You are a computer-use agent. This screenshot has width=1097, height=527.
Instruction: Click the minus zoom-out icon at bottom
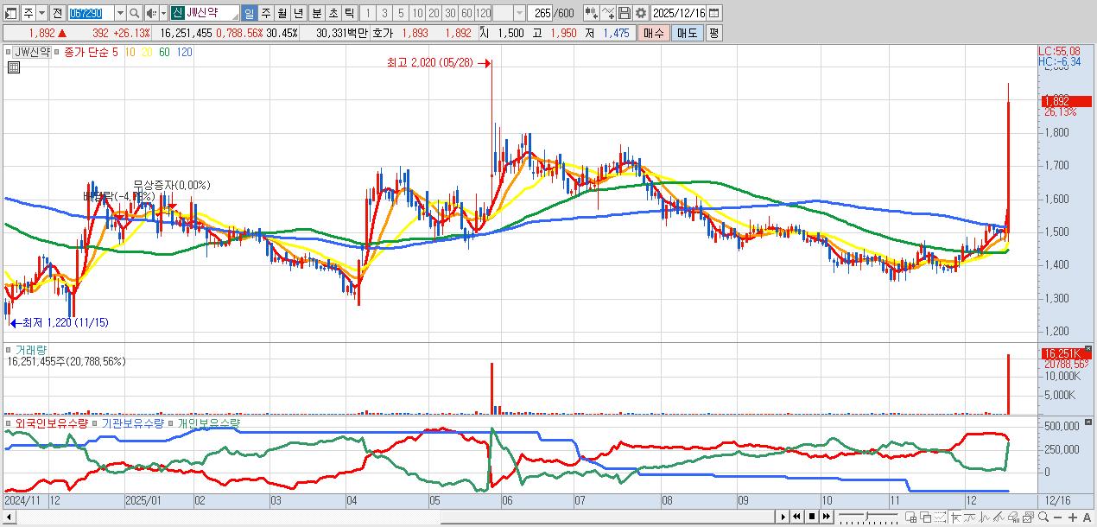(x=1057, y=517)
